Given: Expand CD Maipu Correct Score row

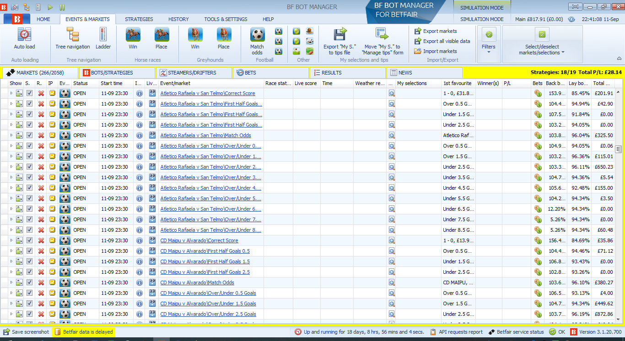Looking at the screenshot, I should coord(12,240).
